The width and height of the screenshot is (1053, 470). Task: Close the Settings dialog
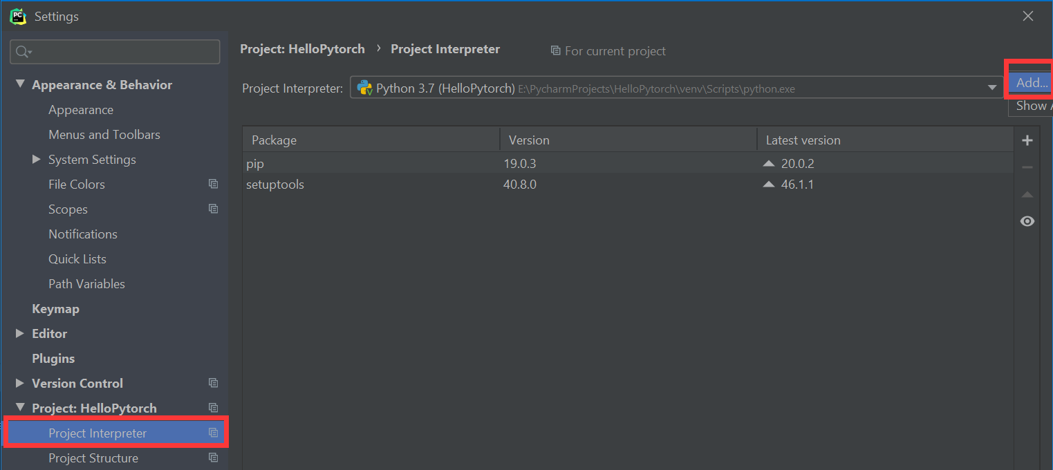click(1028, 16)
